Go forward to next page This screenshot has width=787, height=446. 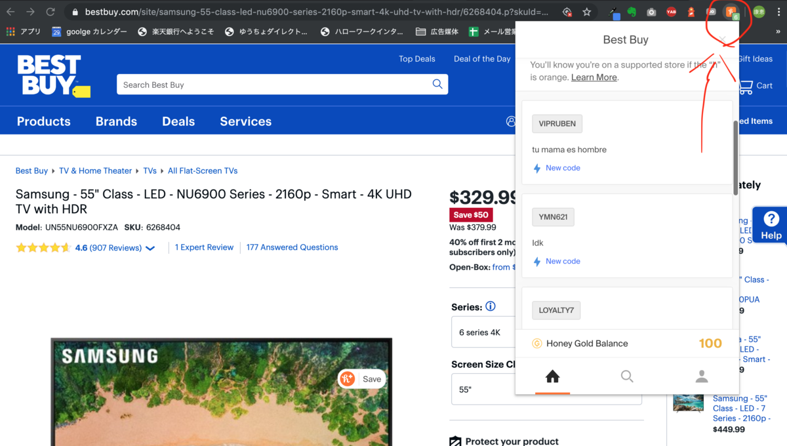coord(30,12)
